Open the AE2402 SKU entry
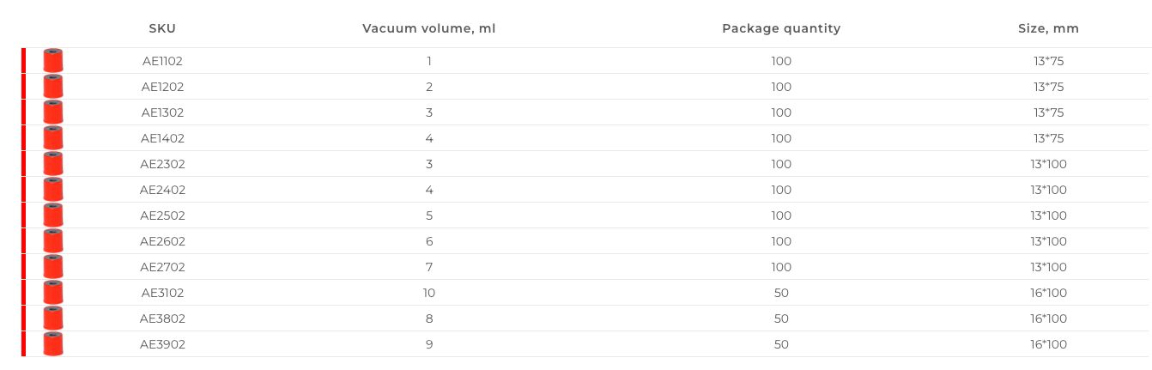 click(x=162, y=190)
